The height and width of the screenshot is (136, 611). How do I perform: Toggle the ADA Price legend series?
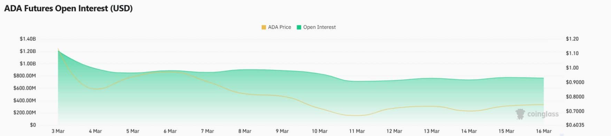click(276, 27)
